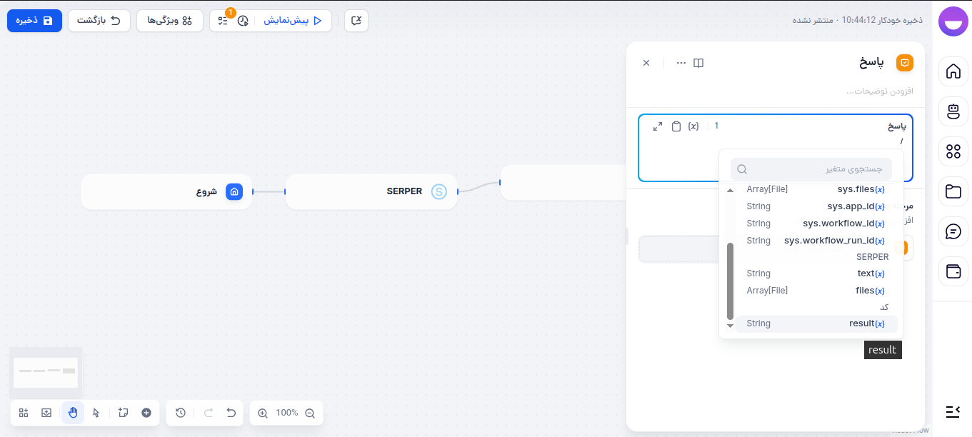This screenshot has width=972, height=437.
Task: Select the hand pan tool in bottom toolbar
Action: click(72, 413)
